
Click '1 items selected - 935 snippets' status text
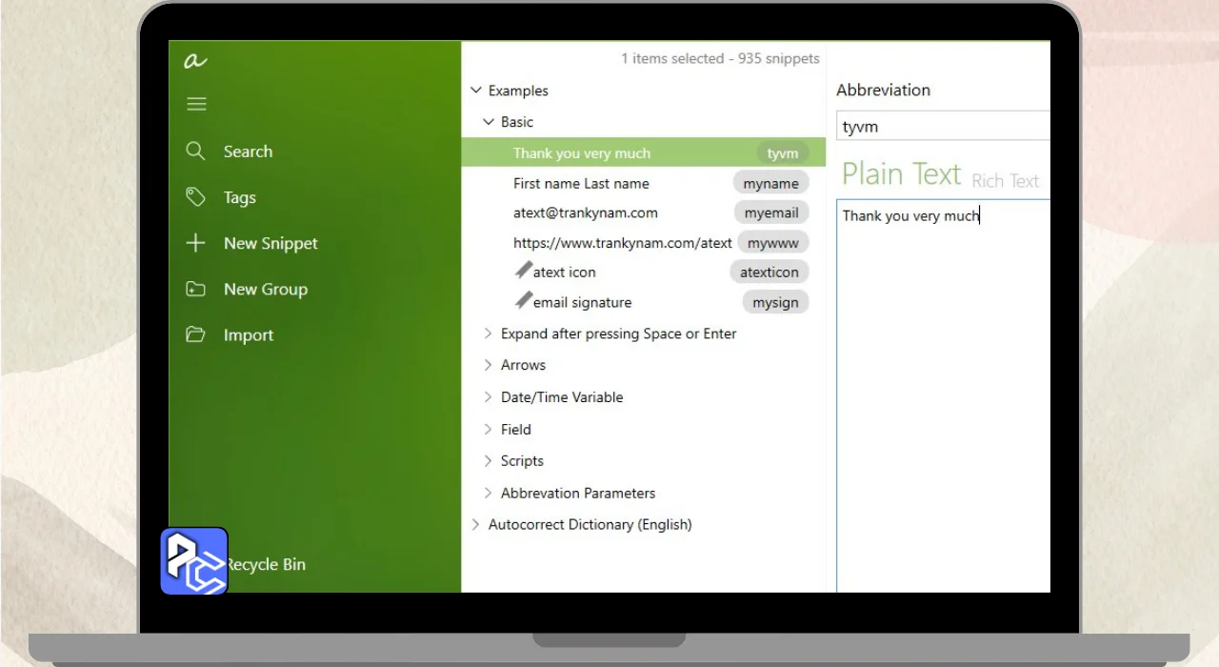(720, 58)
